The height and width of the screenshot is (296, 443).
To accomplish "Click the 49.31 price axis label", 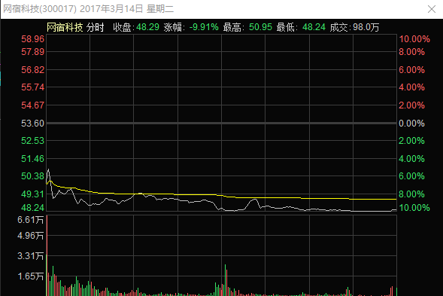I will point(33,194).
